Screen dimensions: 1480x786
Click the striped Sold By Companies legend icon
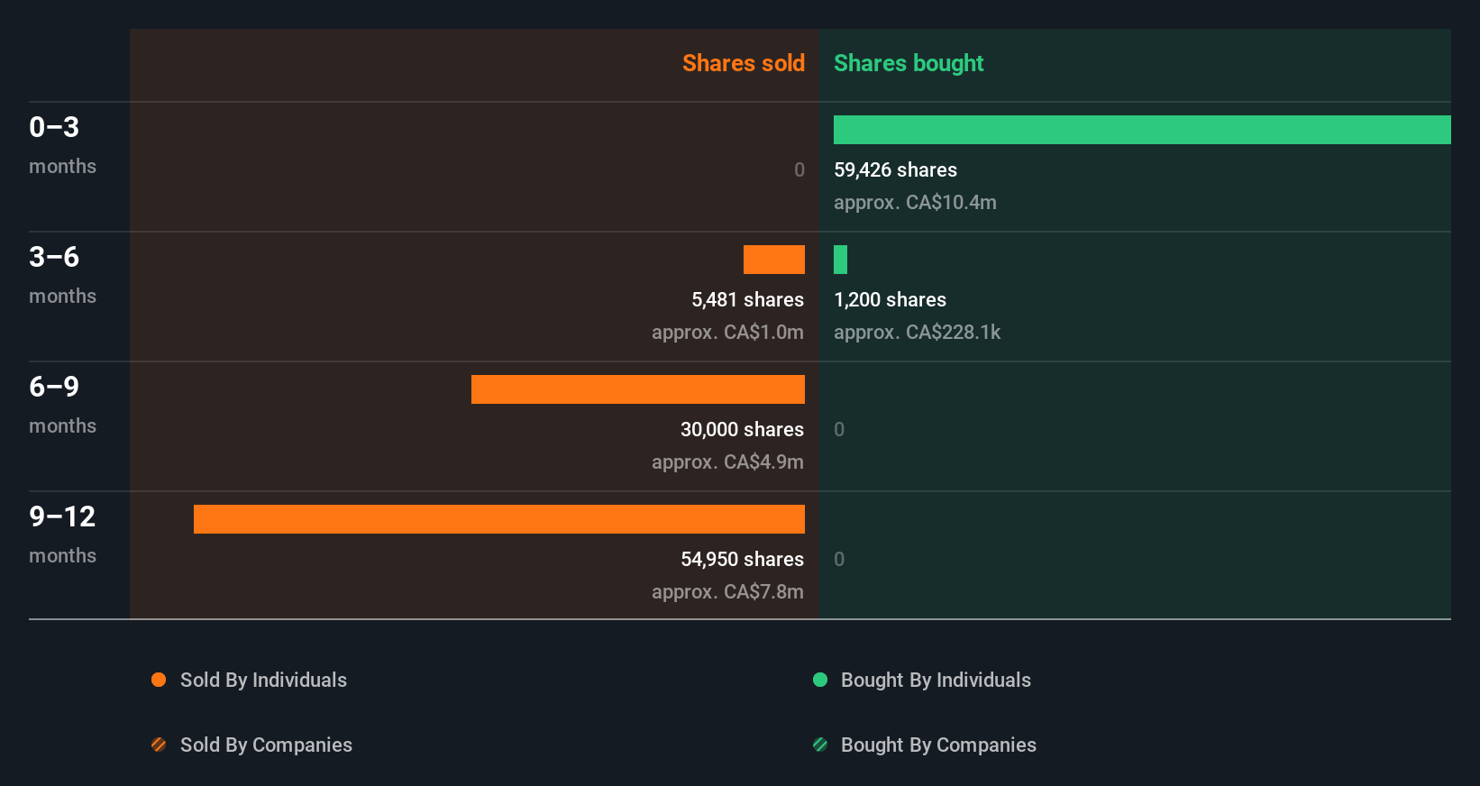tap(159, 745)
